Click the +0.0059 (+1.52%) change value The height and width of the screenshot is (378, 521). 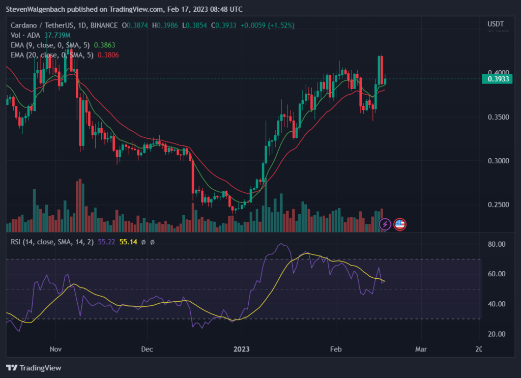268,25
